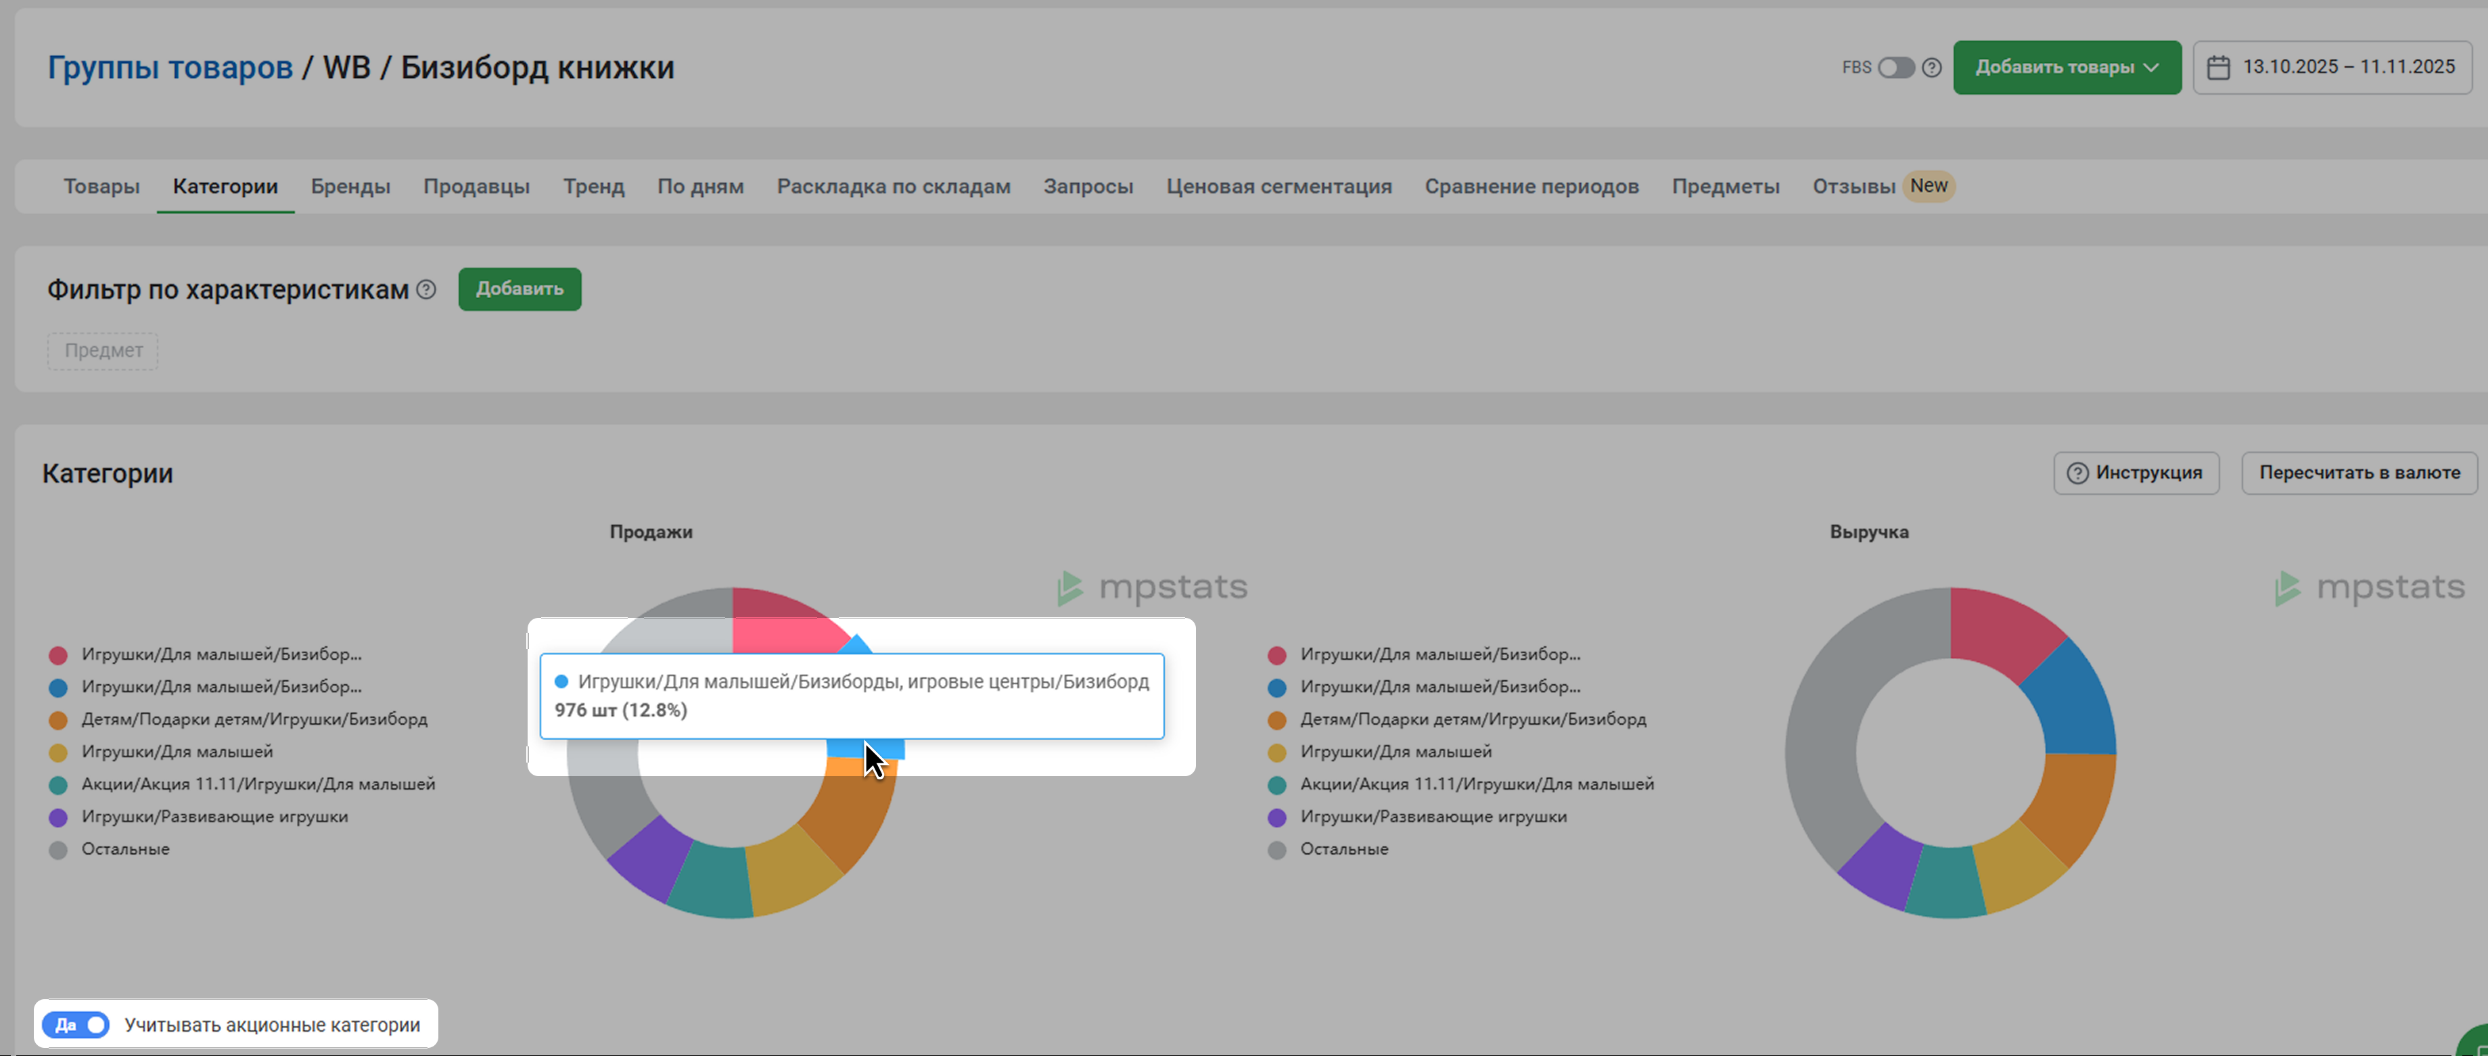The image size is (2488, 1056).
Task: Click the FBS help question-mark icon
Action: (x=1932, y=68)
